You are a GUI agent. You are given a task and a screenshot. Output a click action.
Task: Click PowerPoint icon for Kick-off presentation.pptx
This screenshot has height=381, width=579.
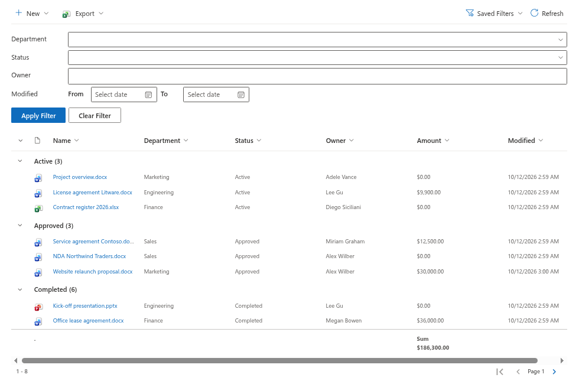(38, 307)
